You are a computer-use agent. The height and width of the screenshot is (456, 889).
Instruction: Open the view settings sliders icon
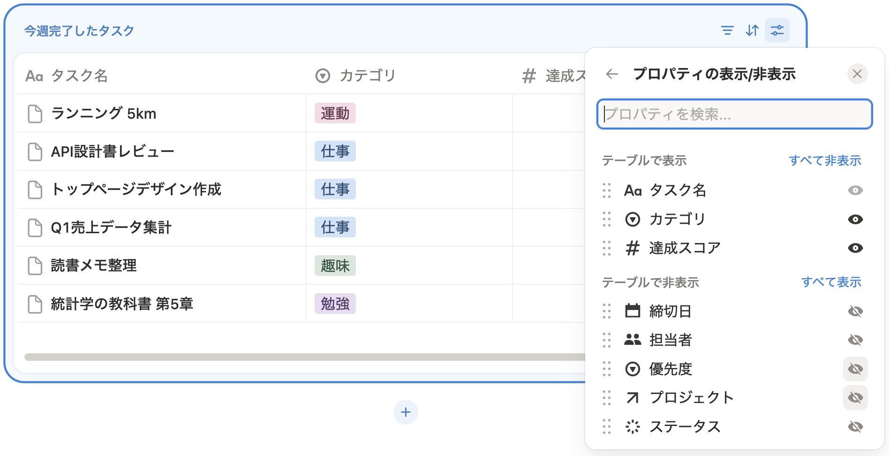pyautogui.click(x=777, y=30)
